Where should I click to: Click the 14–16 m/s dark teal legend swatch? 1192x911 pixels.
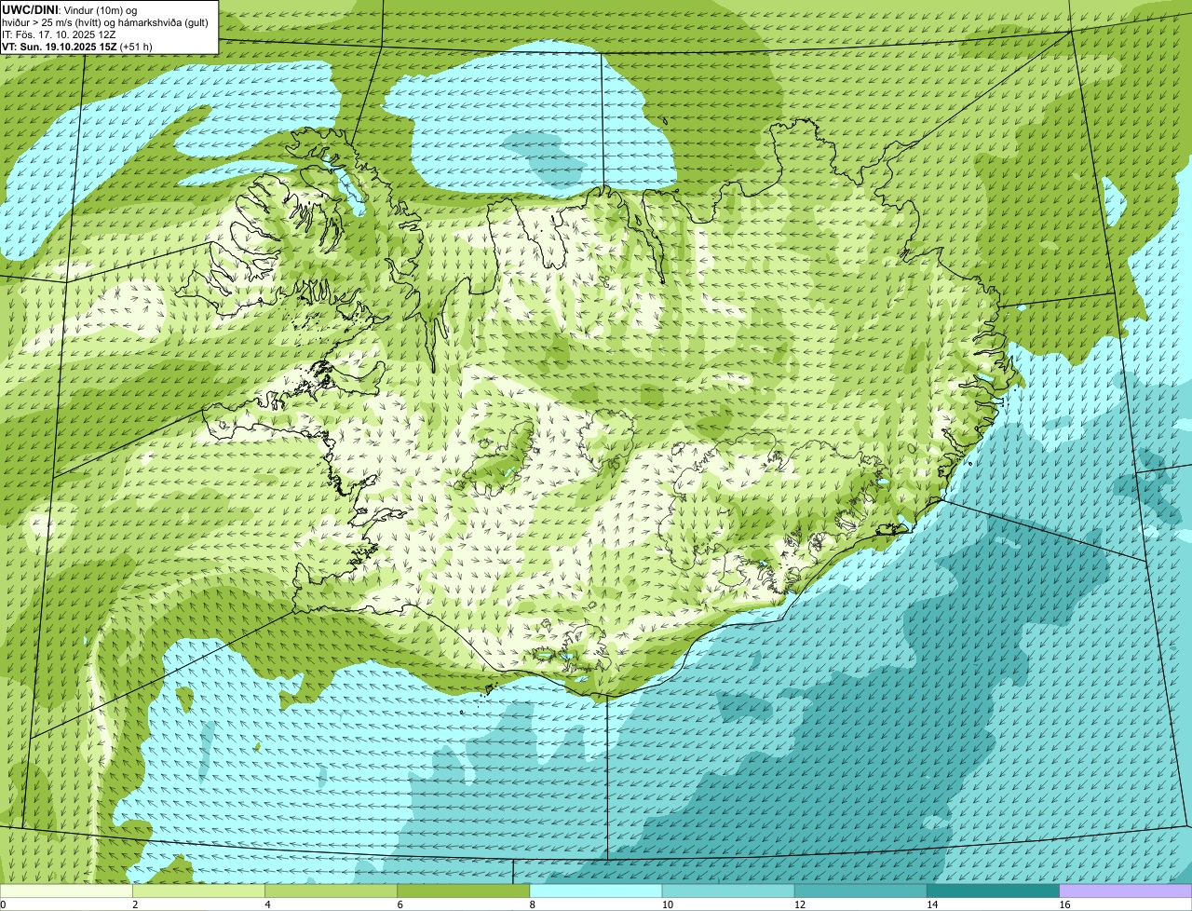pyautogui.click(x=993, y=891)
